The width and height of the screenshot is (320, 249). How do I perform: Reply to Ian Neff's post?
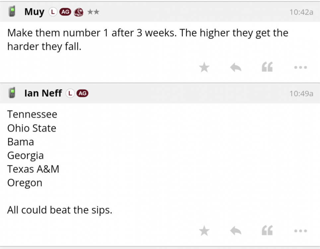[x=236, y=231]
